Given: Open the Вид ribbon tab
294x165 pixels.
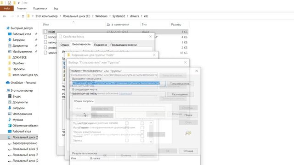Looking at the screenshot, I should point(56,8).
